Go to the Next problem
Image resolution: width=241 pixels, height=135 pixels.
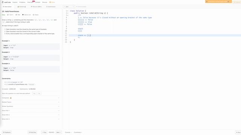(59, 132)
